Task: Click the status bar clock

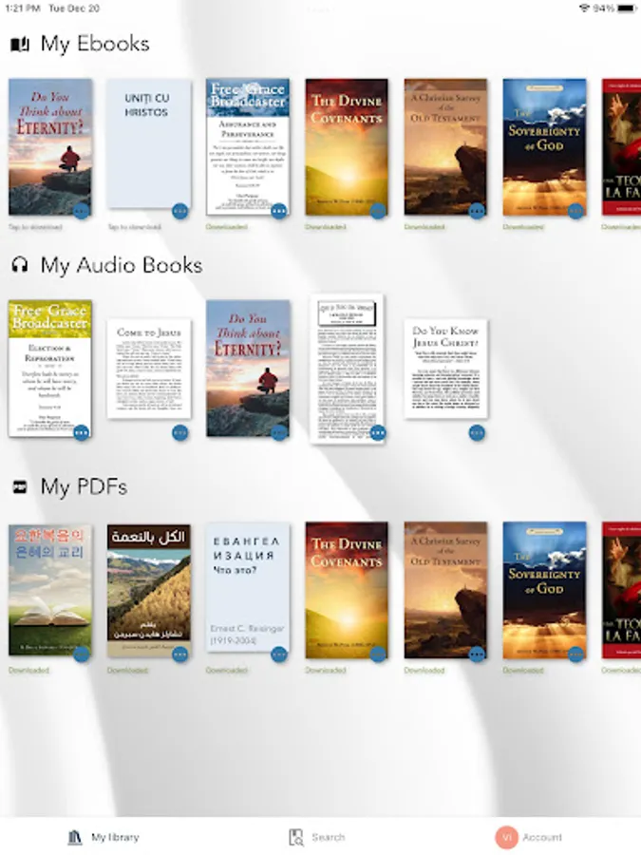Action: (x=23, y=9)
